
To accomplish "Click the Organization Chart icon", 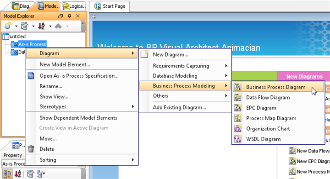I will pos(238,128).
